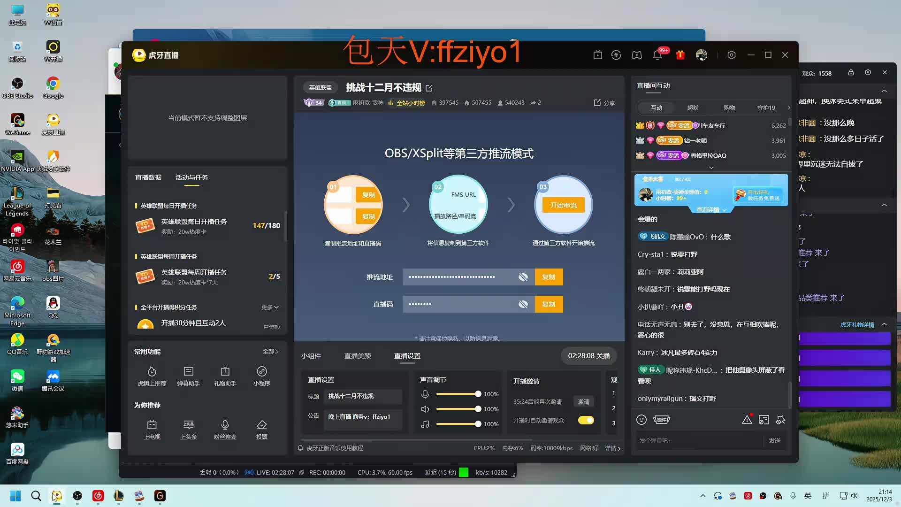Screen dimensions: 901x507
Task: Open the 上电视 feature
Action: (x=152, y=430)
